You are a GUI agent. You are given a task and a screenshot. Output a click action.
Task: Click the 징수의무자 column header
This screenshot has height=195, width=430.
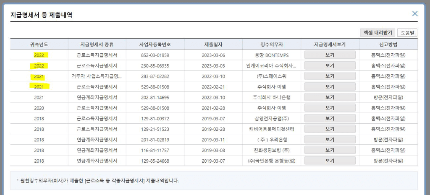point(272,44)
